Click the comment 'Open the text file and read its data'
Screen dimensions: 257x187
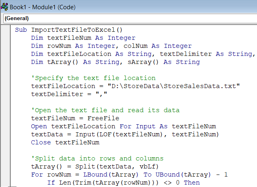[105, 110]
